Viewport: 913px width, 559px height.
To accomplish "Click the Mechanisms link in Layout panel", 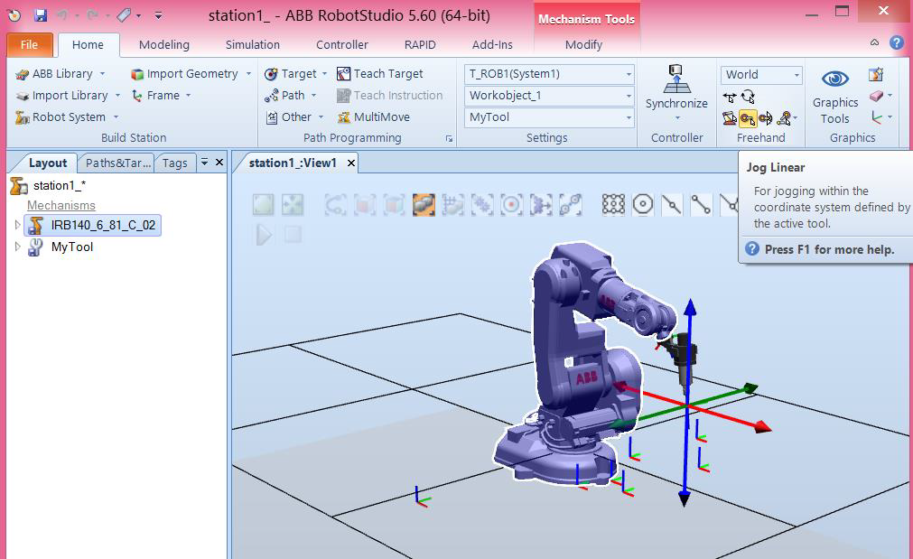I will [x=61, y=205].
